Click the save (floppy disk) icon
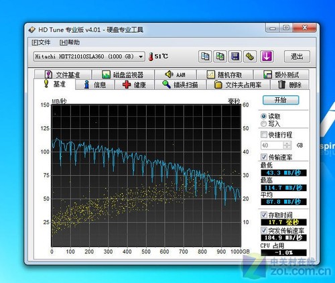The width and height of the screenshot is (335, 283). click(234, 56)
